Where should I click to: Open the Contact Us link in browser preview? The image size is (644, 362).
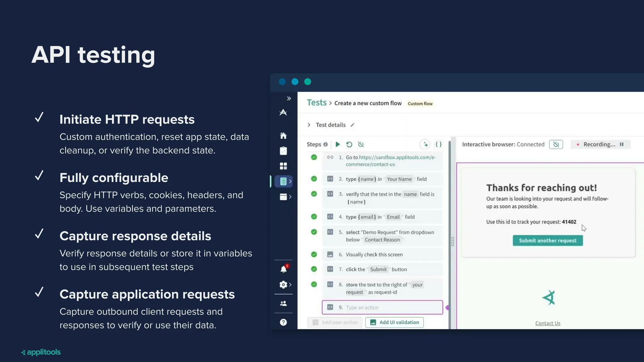(x=548, y=323)
